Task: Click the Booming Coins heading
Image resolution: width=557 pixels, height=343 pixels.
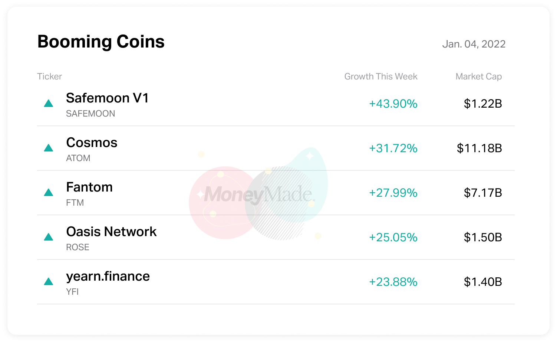Action: point(101,42)
